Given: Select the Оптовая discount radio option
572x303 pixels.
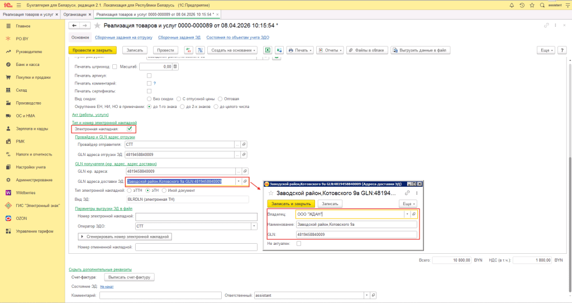Looking at the screenshot, I should coord(220,99).
